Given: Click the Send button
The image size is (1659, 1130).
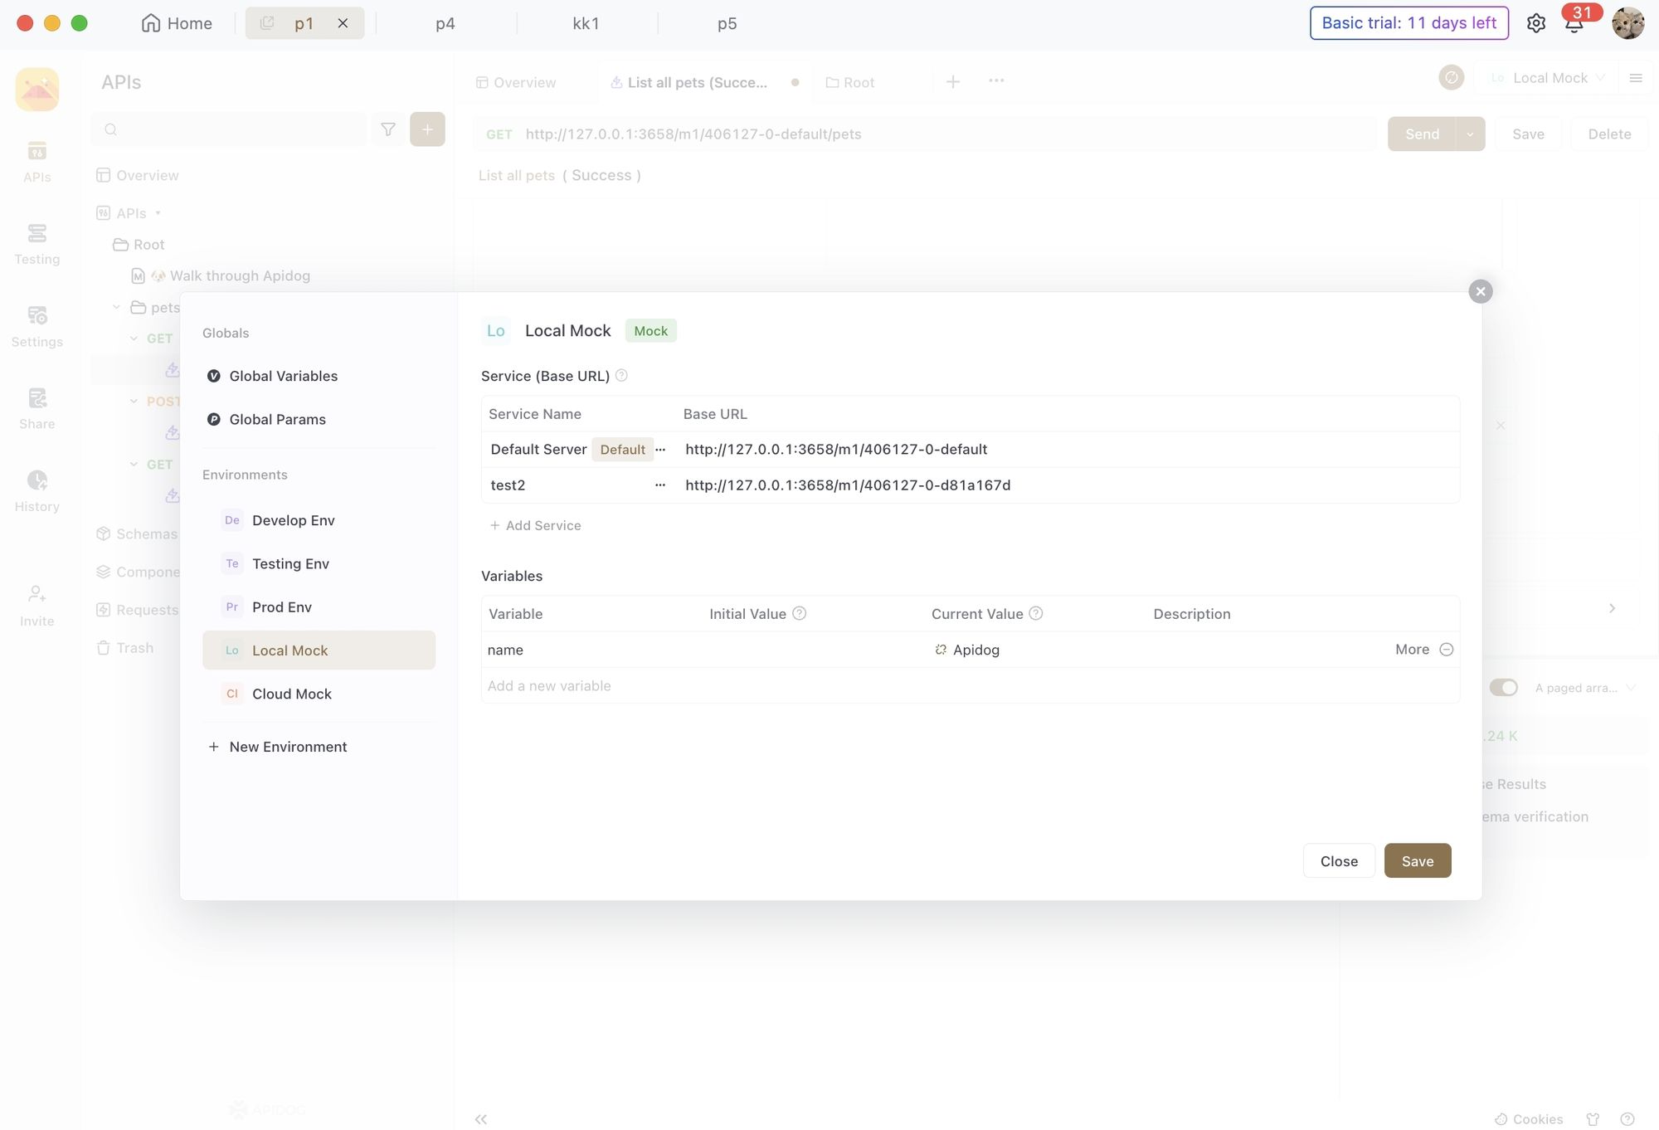Looking at the screenshot, I should [1422, 134].
